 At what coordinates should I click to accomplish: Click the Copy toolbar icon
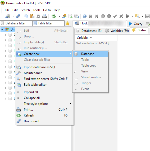coord(26,16)
